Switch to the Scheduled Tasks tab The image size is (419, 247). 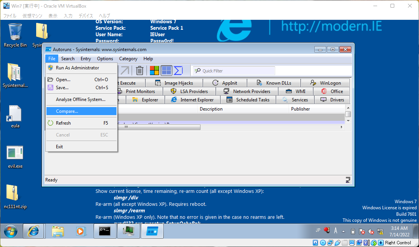248,99
